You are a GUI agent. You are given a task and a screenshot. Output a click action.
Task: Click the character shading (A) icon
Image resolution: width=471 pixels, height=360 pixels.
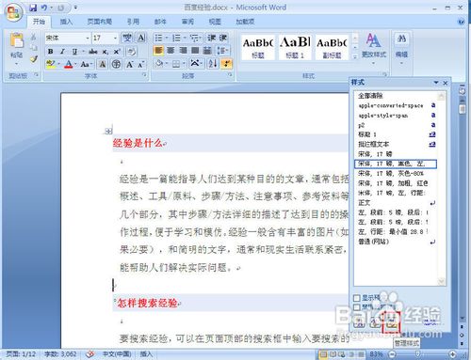coord(103,64)
